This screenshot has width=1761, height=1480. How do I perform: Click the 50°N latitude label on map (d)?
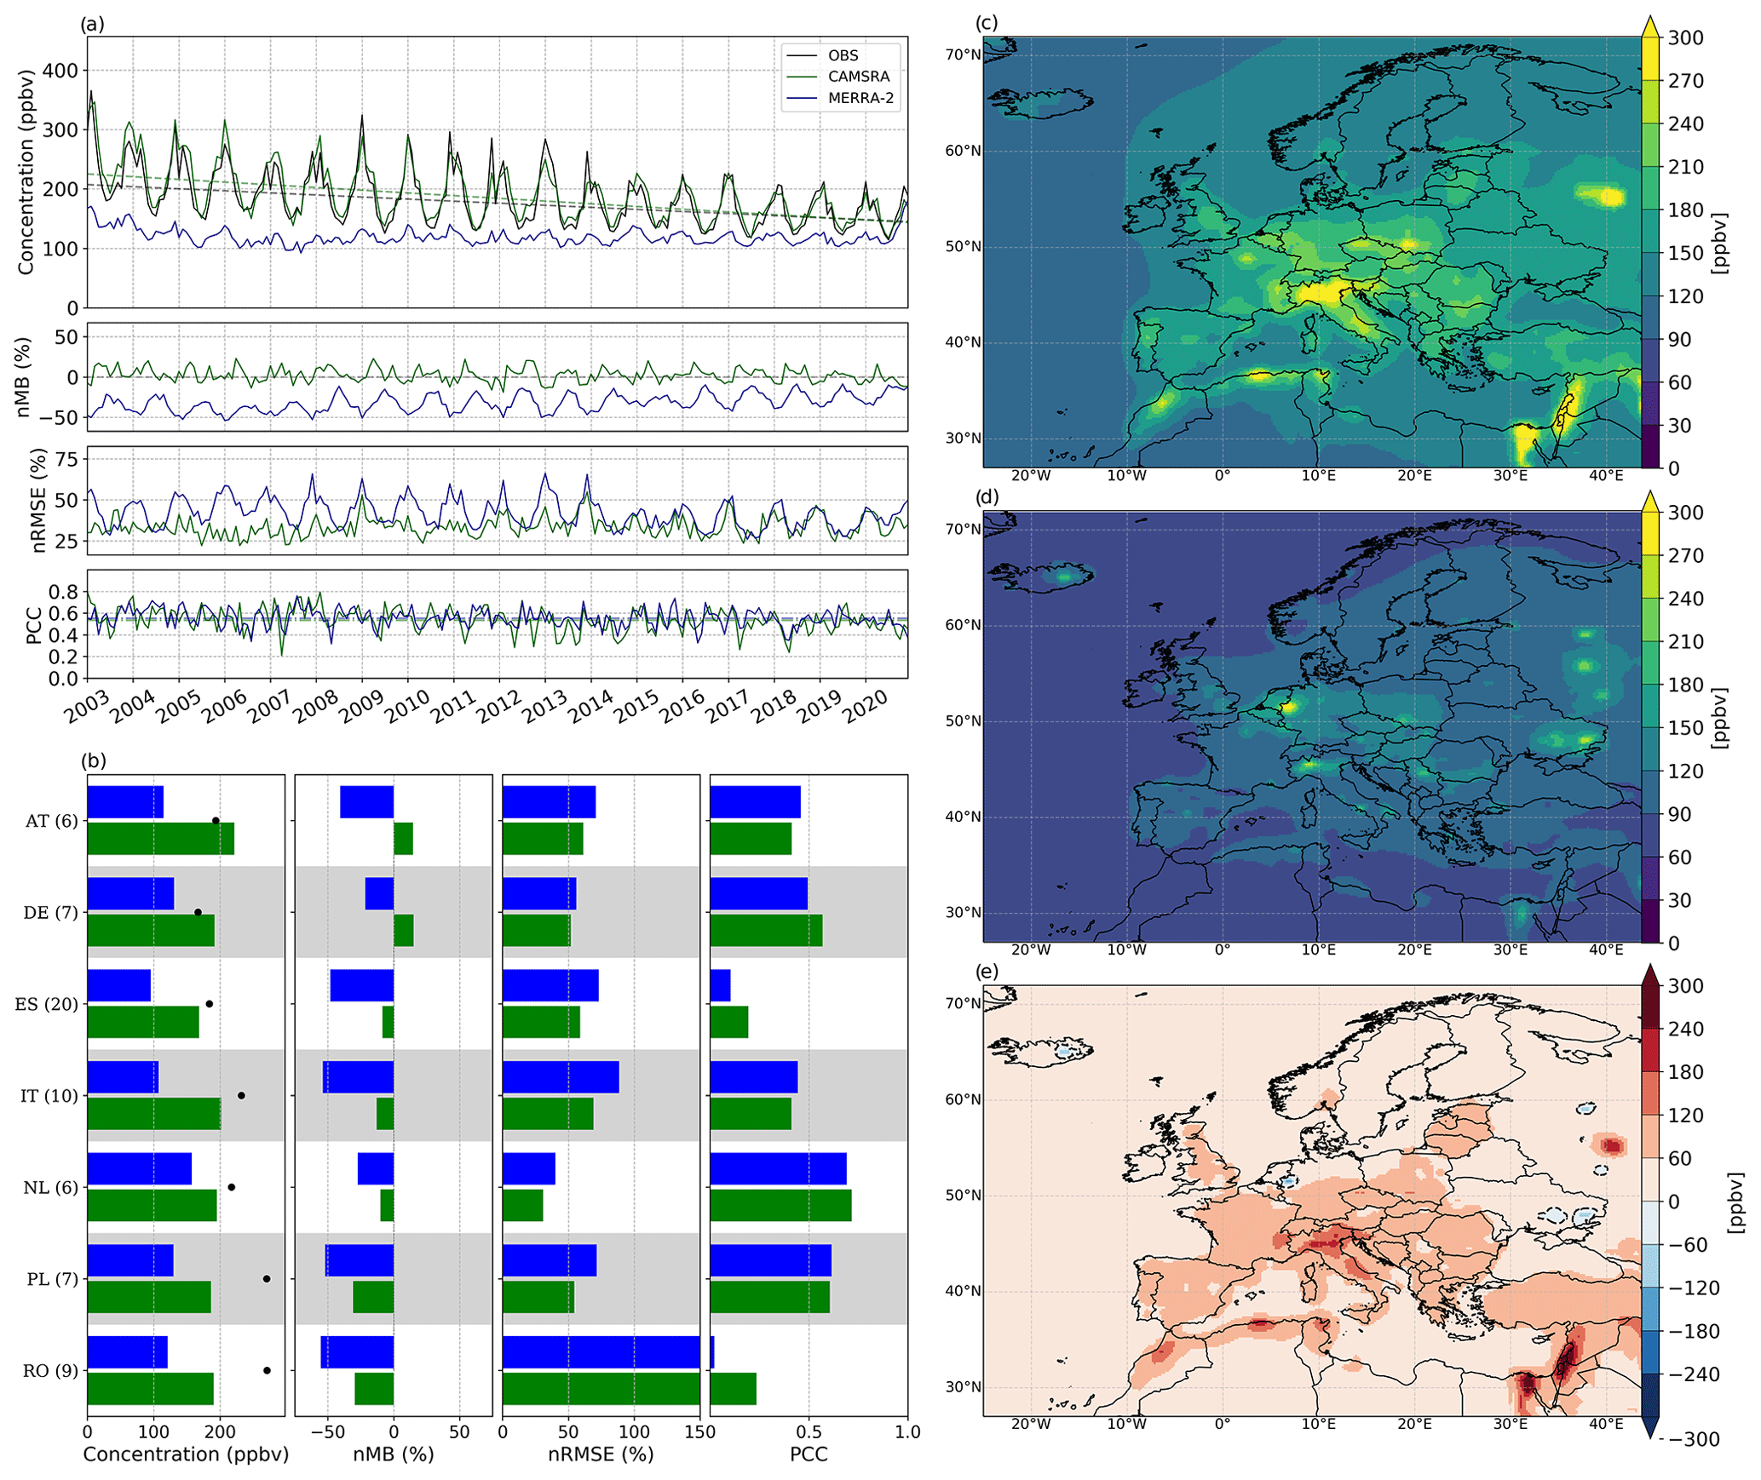point(964,721)
